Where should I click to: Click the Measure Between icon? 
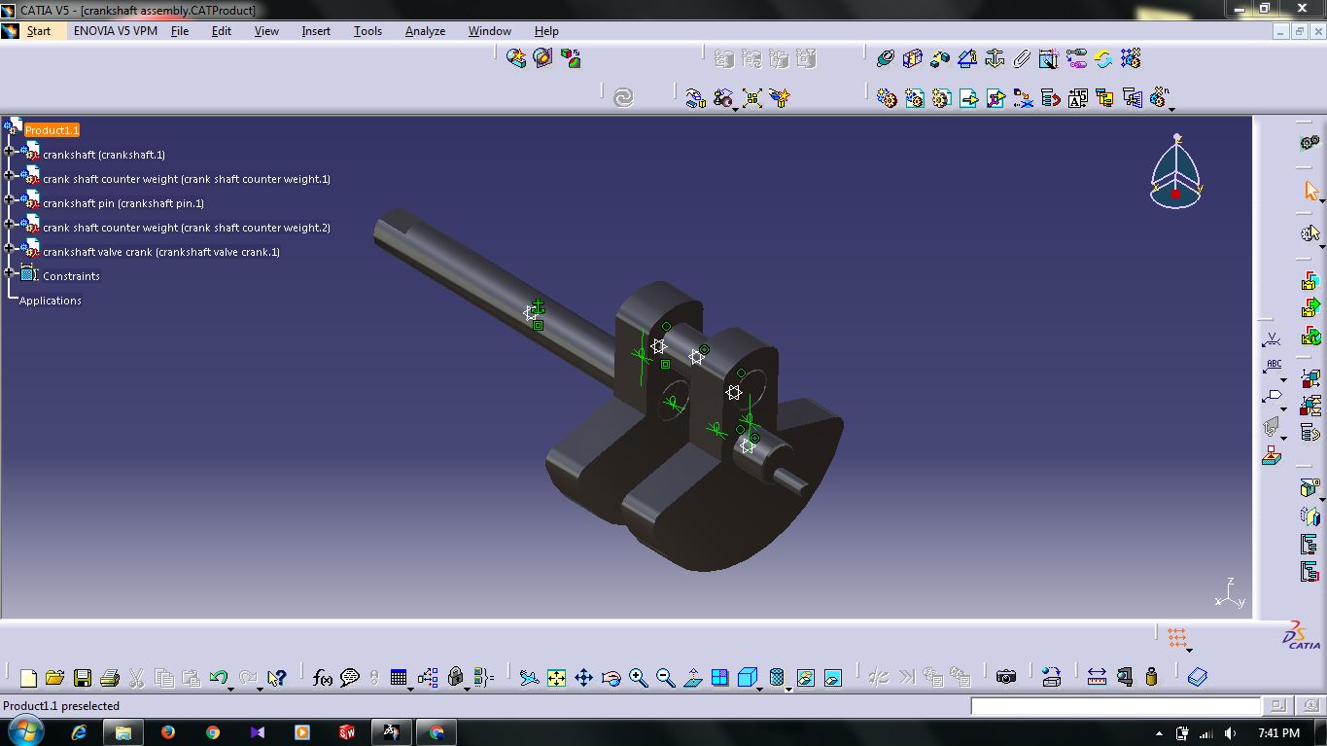(x=1097, y=677)
